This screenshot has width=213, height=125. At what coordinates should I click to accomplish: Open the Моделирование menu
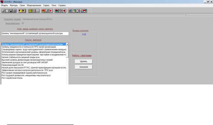tap(34, 5)
